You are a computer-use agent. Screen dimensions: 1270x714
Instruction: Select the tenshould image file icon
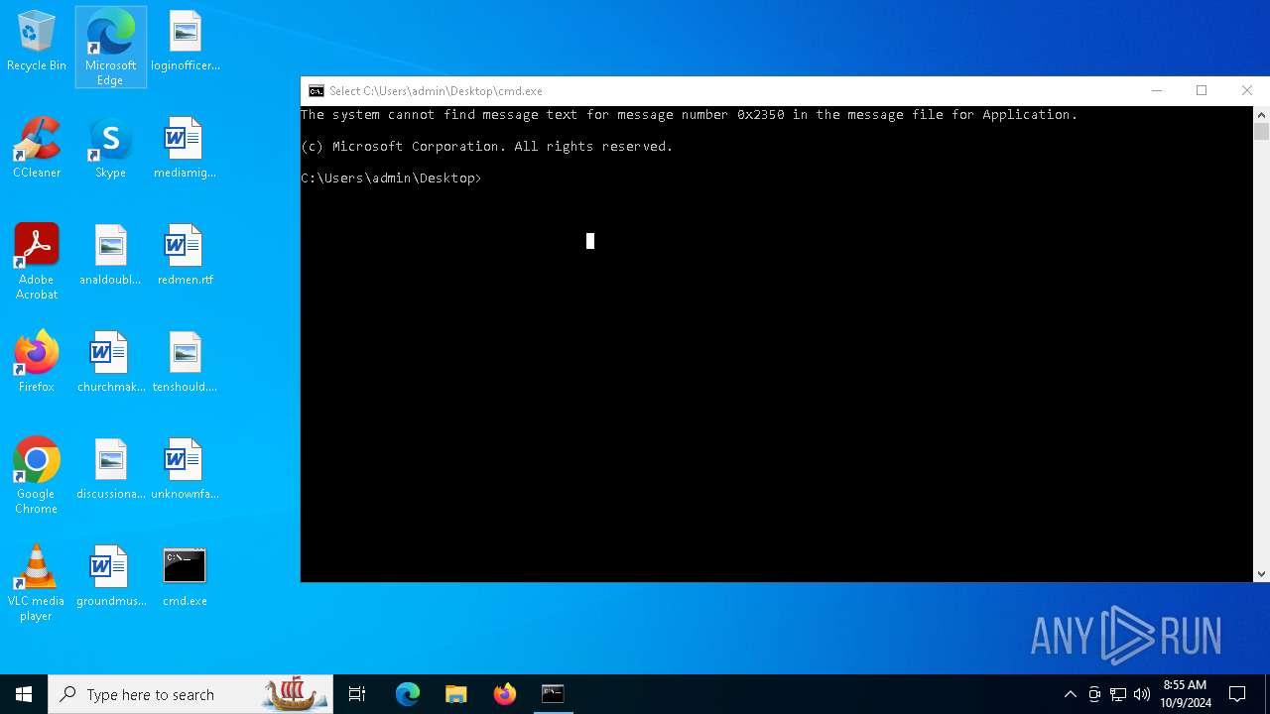(186, 363)
